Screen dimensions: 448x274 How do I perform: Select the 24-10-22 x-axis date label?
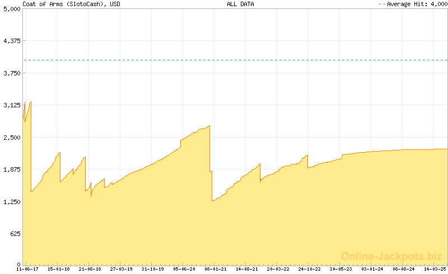coord(310,269)
